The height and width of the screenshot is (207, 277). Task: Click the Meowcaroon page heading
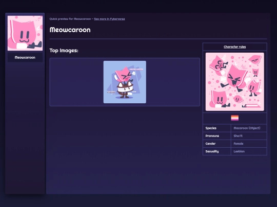(x=70, y=30)
